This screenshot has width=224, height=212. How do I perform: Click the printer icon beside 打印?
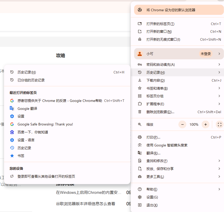[140, 137]
